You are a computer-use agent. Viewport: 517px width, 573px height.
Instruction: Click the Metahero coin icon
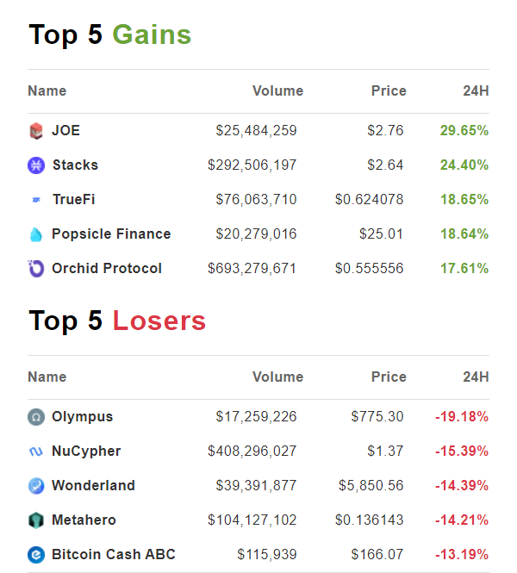tap(35, 520)
